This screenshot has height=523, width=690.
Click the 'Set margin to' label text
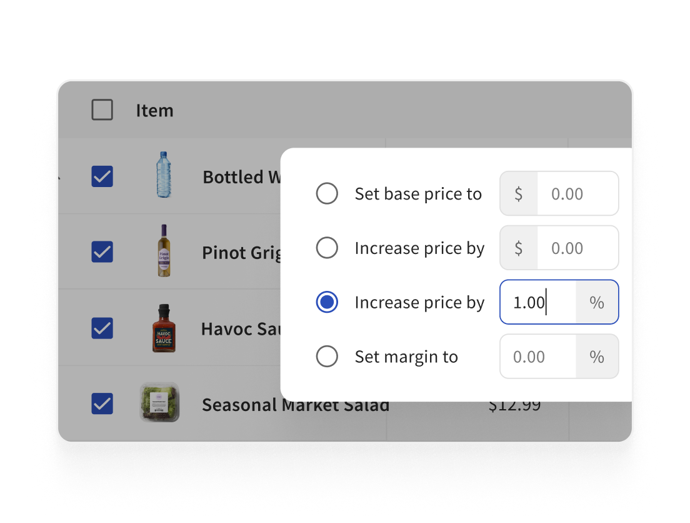pos(406,357)
